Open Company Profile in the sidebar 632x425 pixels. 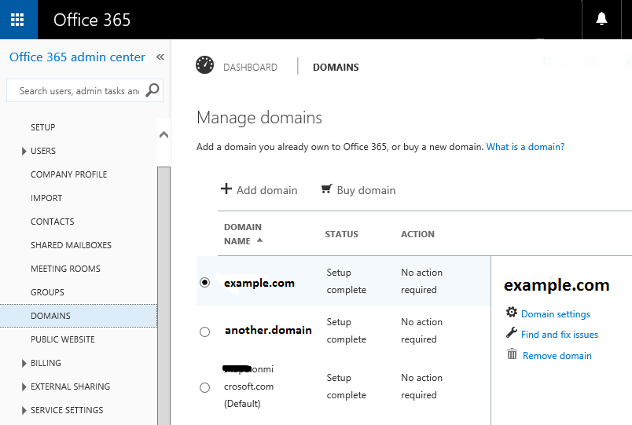tap(68, 174)
